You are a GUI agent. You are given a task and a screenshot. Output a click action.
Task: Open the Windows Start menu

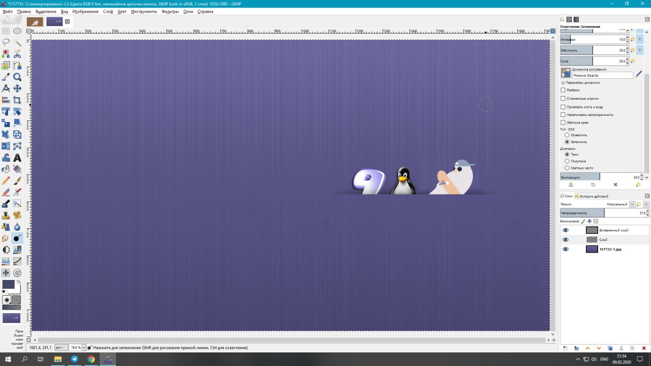(x=8, y=359)
